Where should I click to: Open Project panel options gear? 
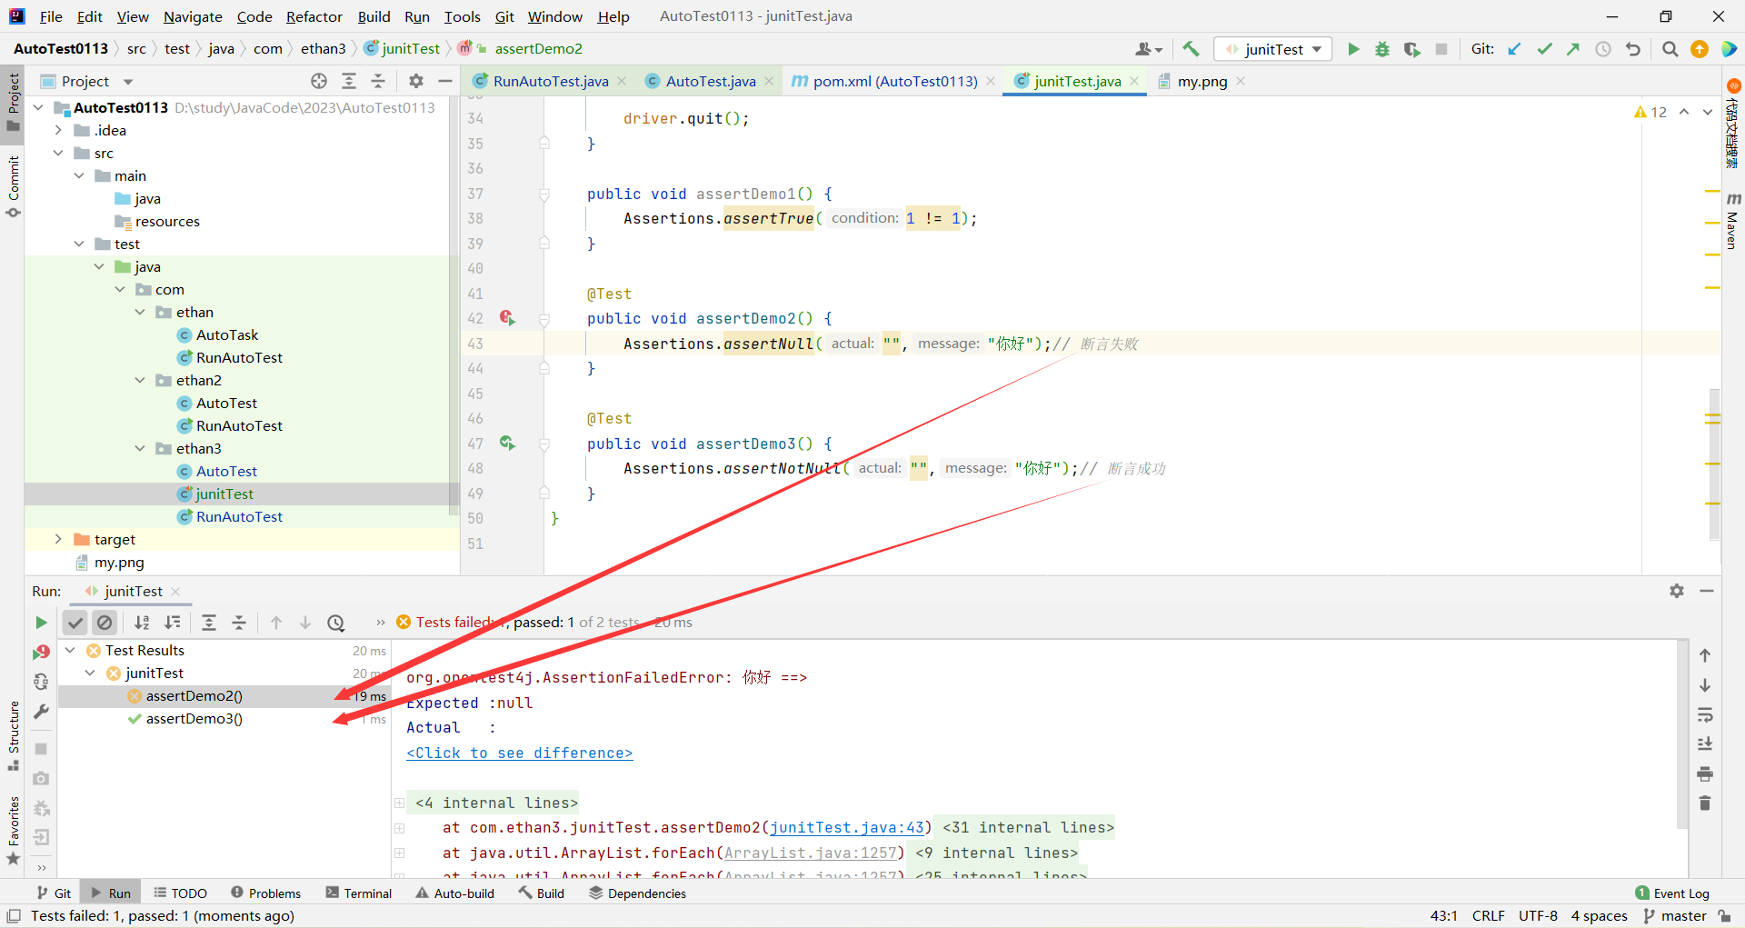416,81
